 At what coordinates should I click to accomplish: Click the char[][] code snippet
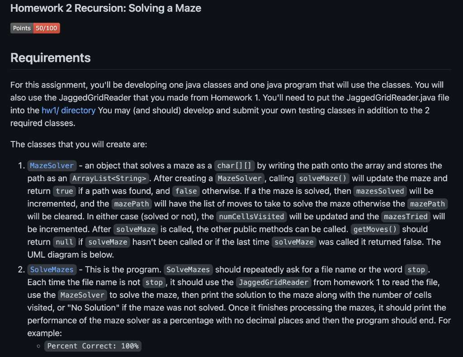235,165
